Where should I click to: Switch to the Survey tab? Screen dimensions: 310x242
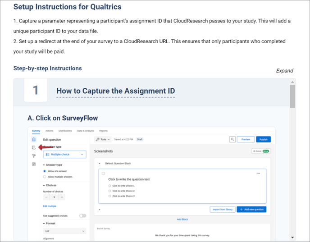coord(36,131)
